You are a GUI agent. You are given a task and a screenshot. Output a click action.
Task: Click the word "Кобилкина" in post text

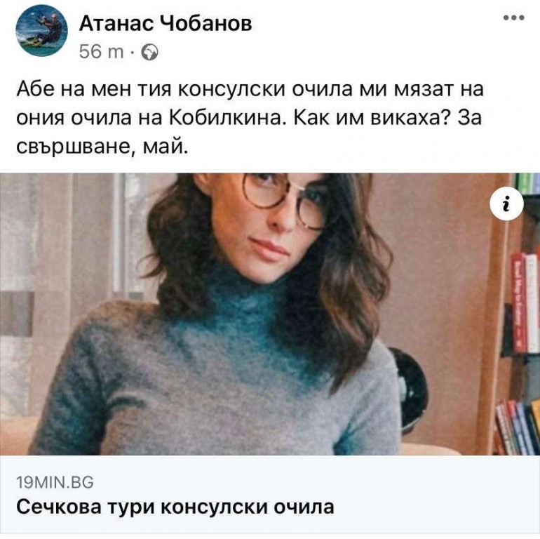(228, 118)
